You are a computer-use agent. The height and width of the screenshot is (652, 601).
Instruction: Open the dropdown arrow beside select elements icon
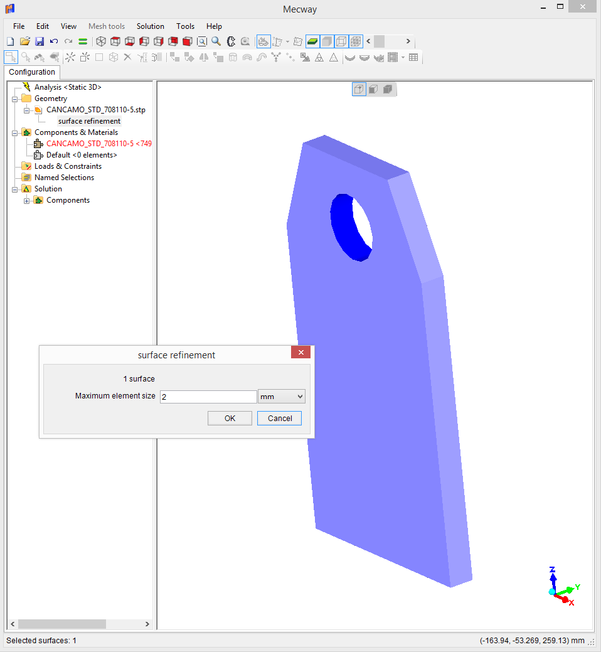point(287,41)
